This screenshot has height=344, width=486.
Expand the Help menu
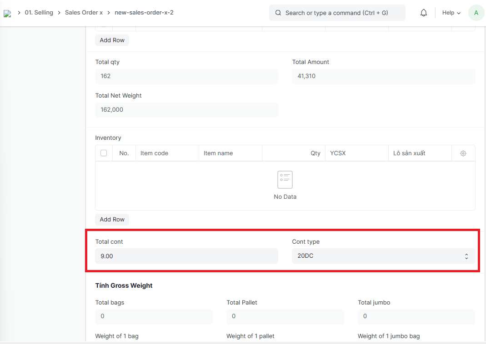click(451, 13)
